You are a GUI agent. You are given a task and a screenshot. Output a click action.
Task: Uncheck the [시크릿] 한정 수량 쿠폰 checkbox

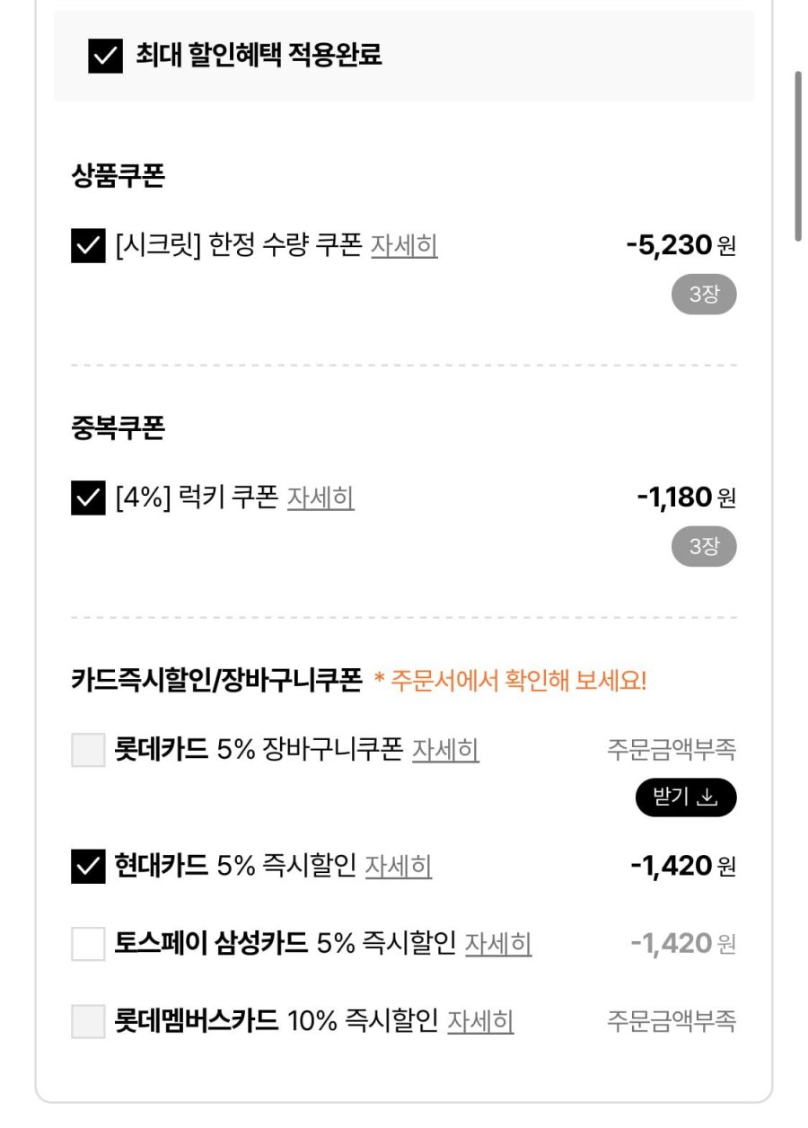(88, 245)
